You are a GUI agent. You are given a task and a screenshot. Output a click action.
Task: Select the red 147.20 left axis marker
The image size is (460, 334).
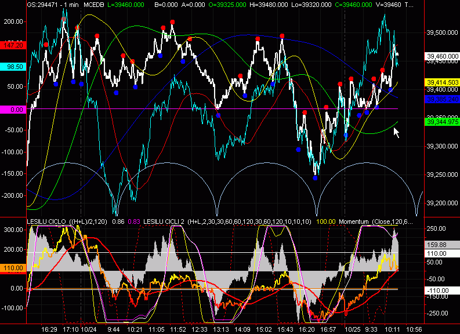(x=13, y=45)
